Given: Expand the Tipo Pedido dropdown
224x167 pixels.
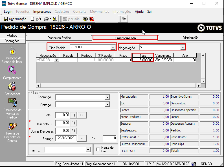Looking at the screenshot, I should pyautogui.click(x=113, y=47).
